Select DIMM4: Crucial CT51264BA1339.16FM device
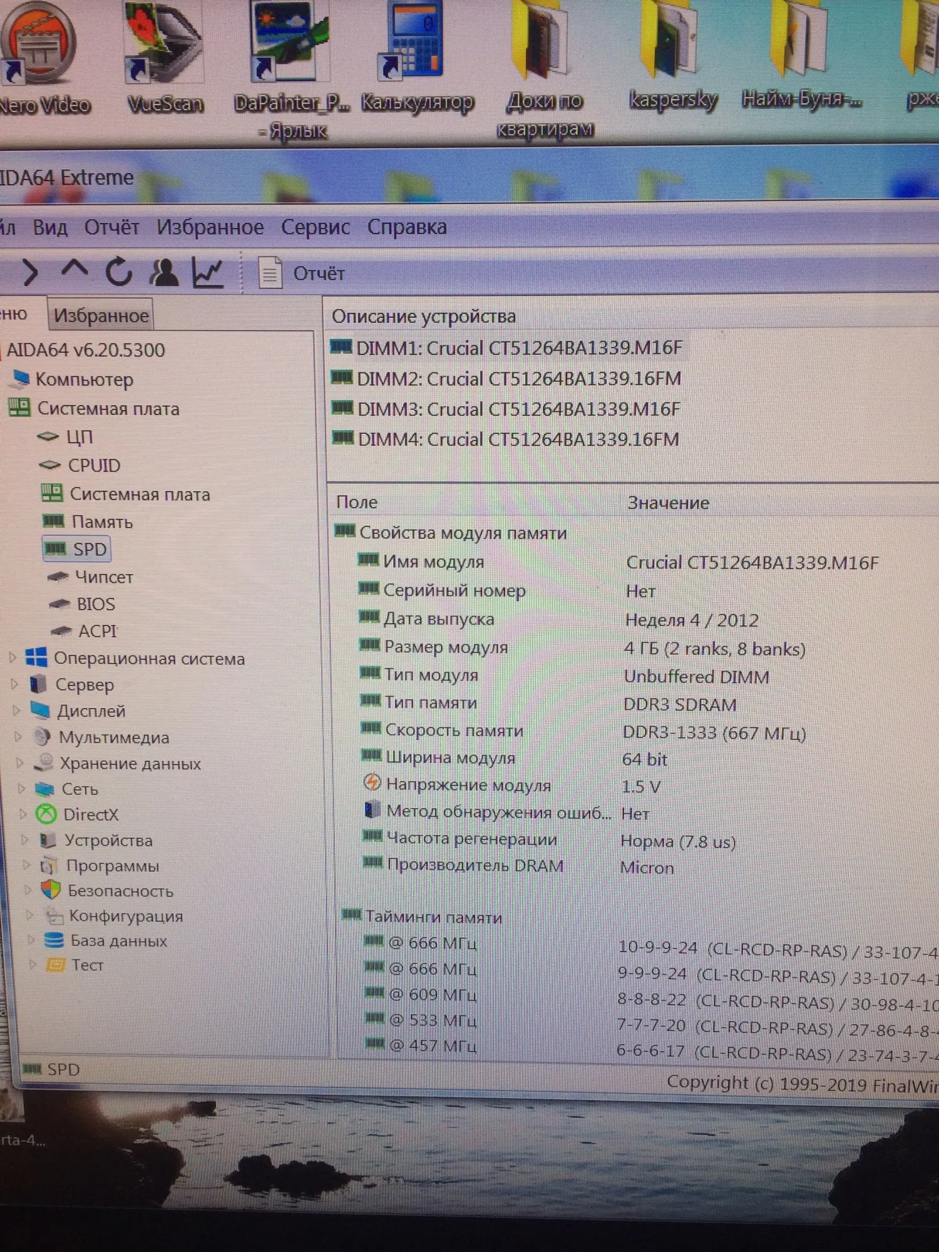 506,439
